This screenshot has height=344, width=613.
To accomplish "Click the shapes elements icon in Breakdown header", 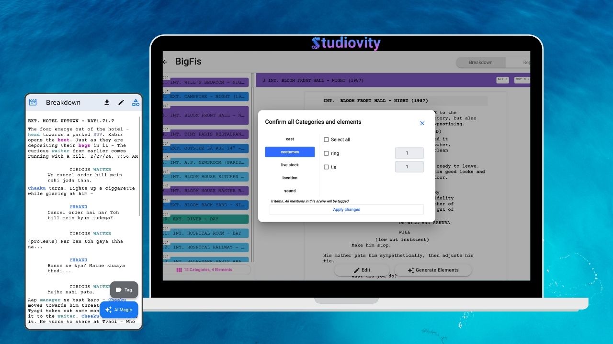I will [136, 102].
